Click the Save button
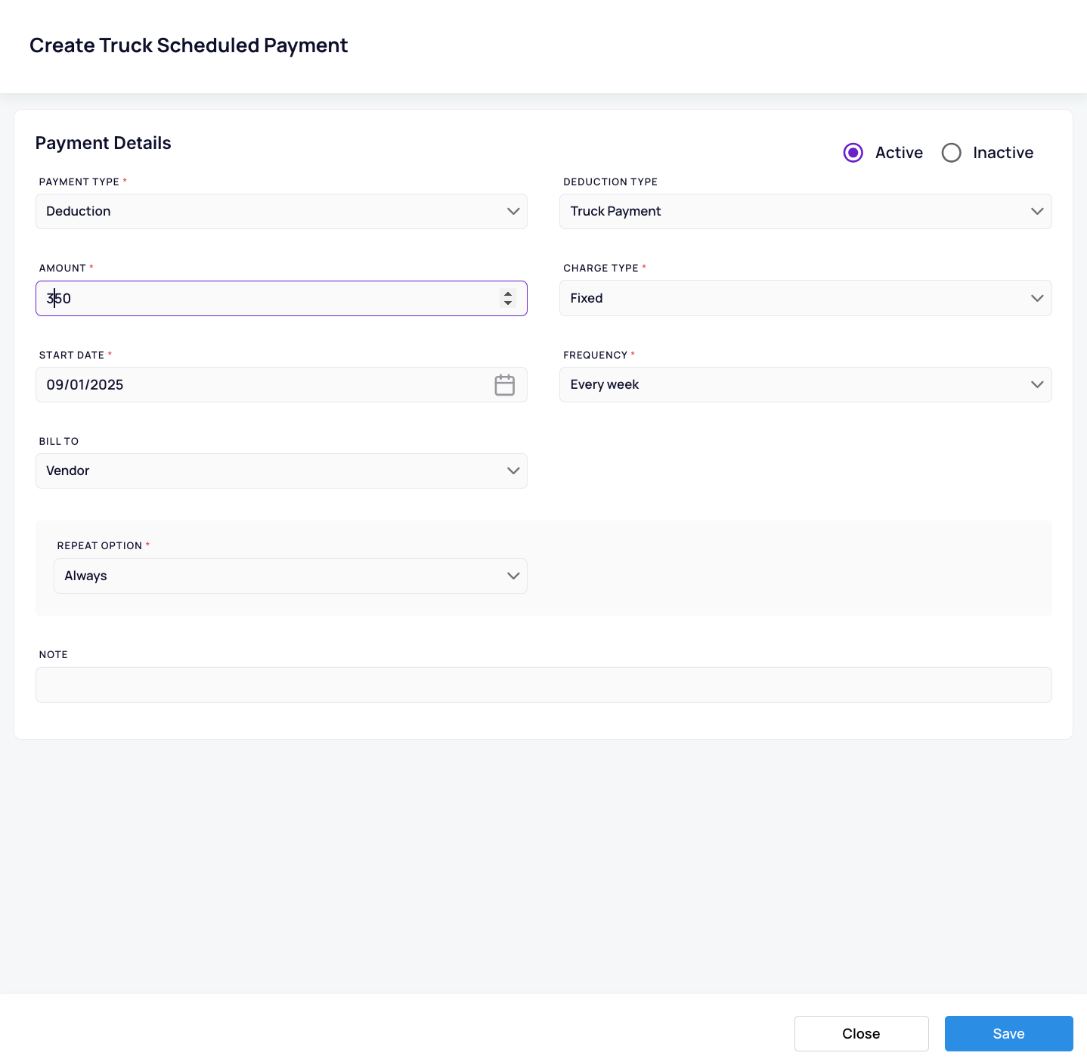This screenshot has height=1062, width=1087. coord(1008,1033)
